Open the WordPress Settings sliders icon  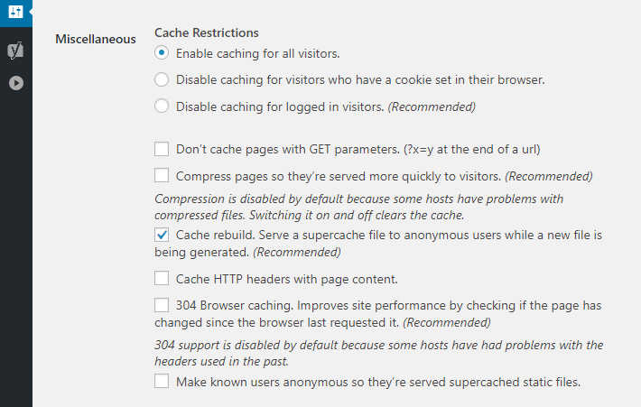(x=15, y=13)
